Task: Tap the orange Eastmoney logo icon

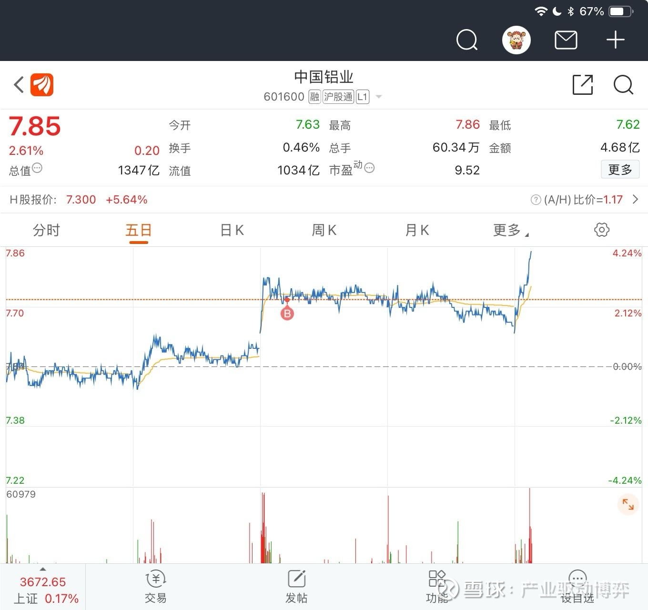Action: [42, 85]
